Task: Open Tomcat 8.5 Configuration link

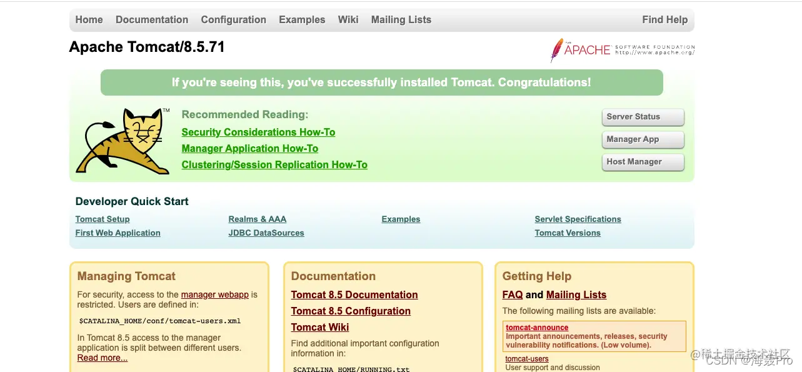Action: (x=351, y=311)
